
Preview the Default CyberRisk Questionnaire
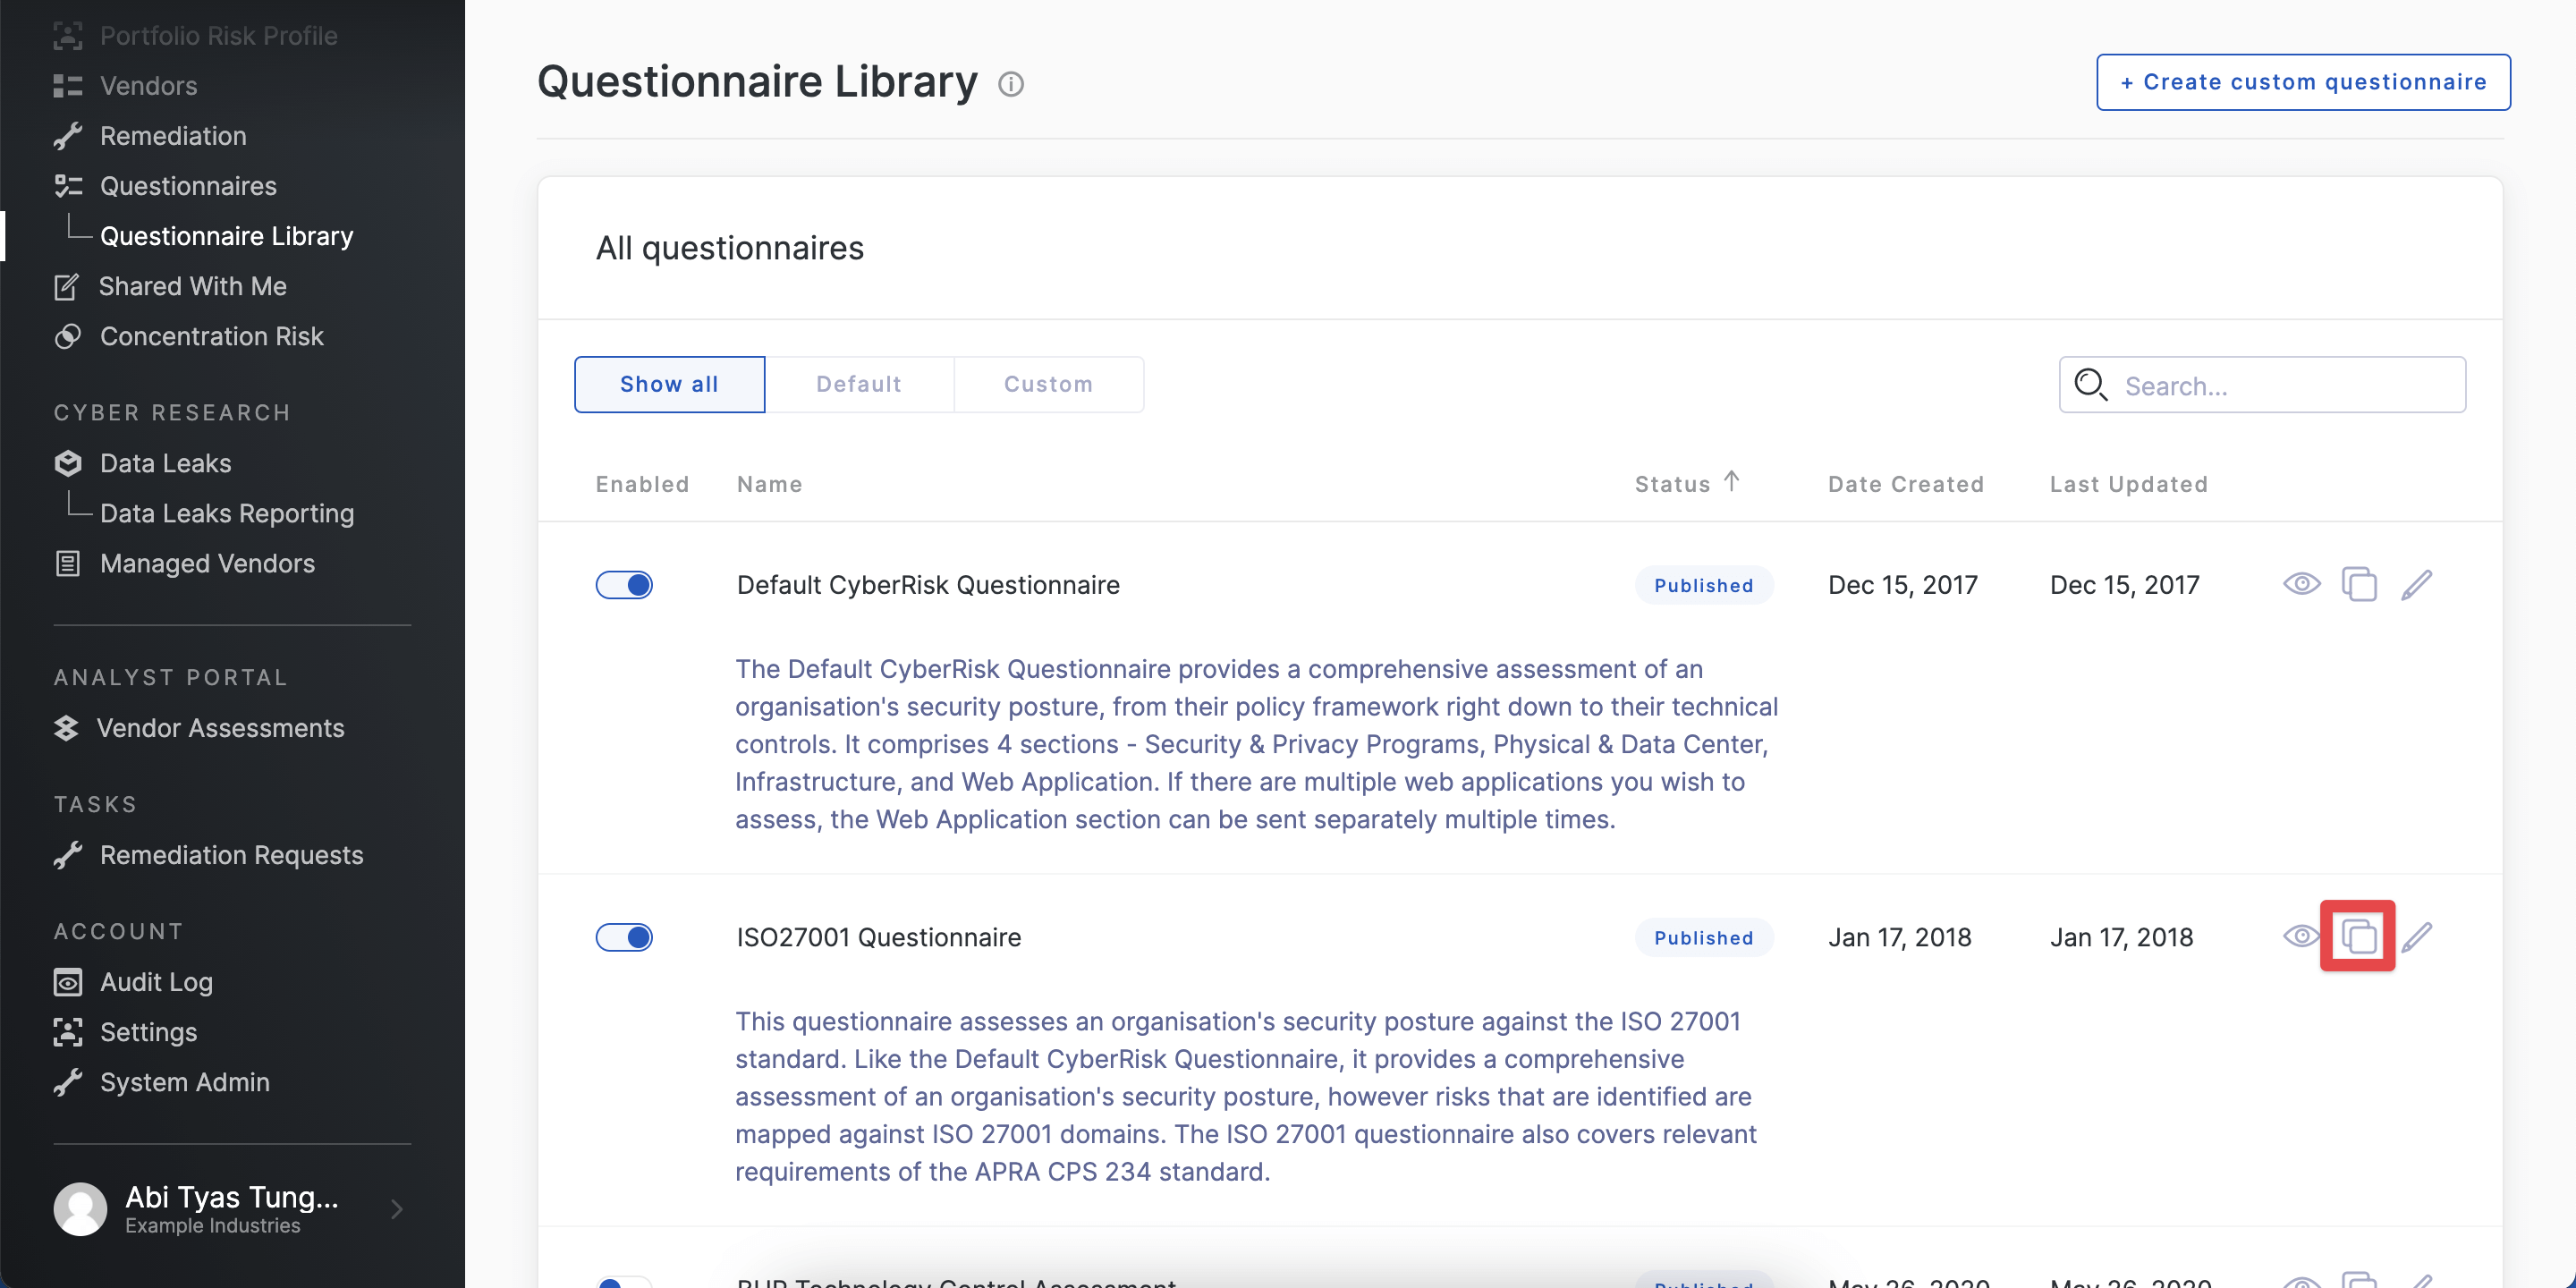(2301, 585)
